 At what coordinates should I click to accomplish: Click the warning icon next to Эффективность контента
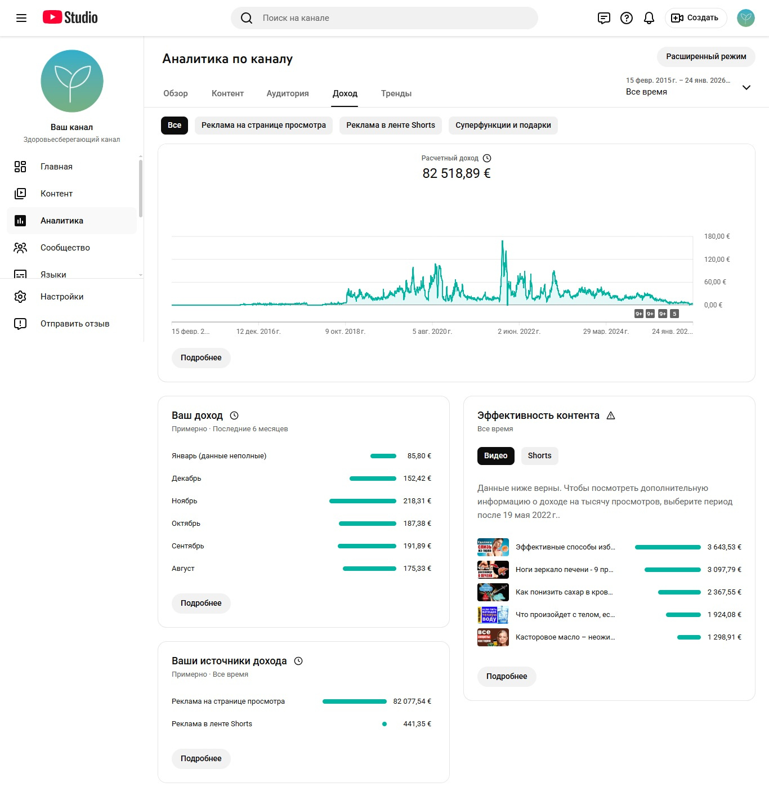611,415
